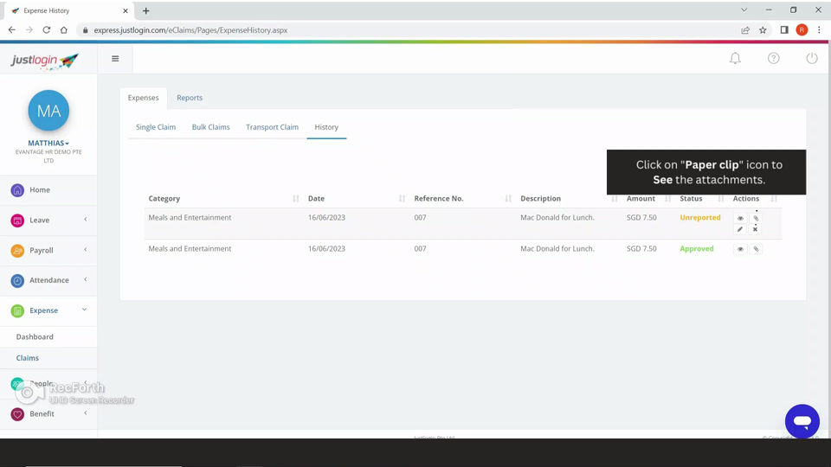Click the power logout icon
The width and height of the screenshot is (831, 467).
tap(812, 58)
